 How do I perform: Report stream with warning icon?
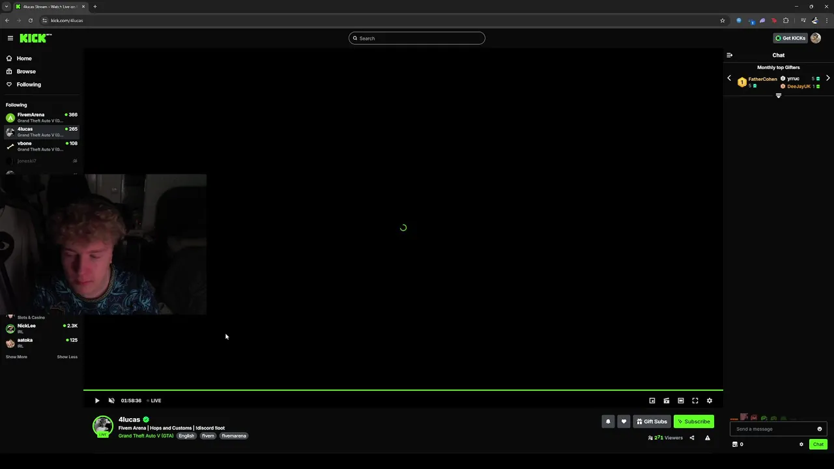tap(708, 438)
